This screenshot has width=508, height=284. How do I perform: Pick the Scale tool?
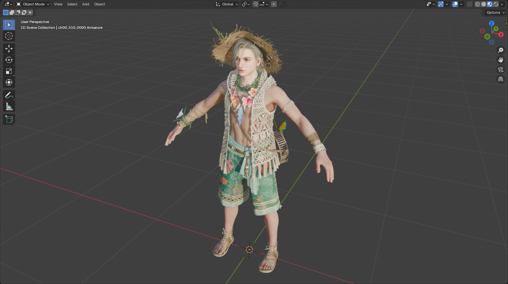tap(9, 71)
